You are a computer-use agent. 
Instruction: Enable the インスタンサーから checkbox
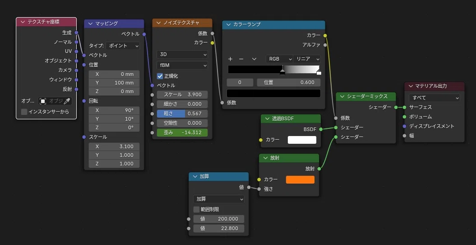24,112
